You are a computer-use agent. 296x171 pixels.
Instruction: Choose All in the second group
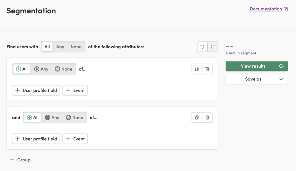click(x=32, y=118)
